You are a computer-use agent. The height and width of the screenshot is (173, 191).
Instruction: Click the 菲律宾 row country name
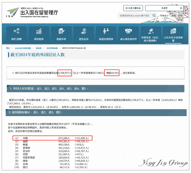(x=26, y=148)
